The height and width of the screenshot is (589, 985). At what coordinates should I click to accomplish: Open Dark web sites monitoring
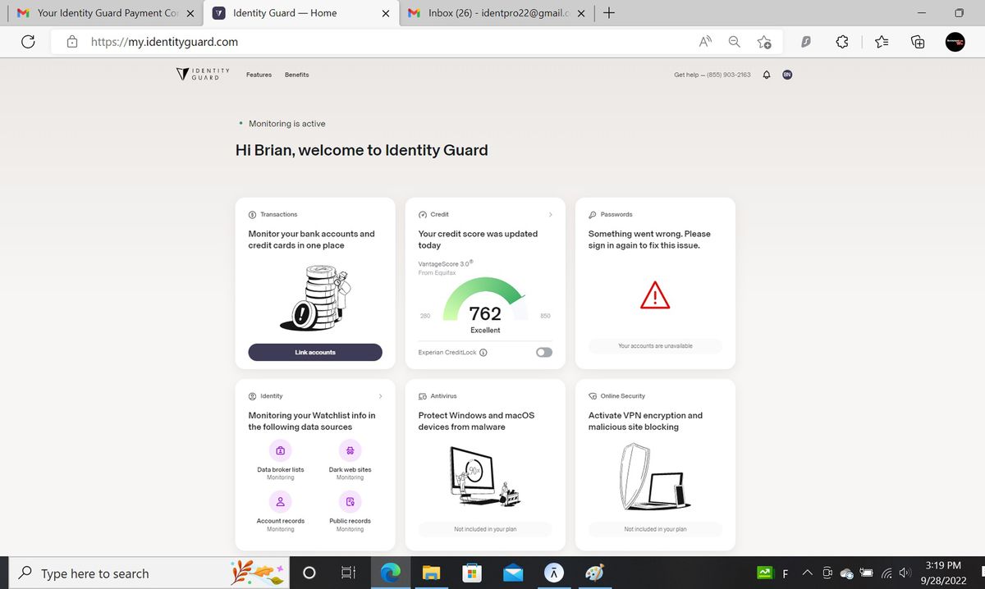350,450
